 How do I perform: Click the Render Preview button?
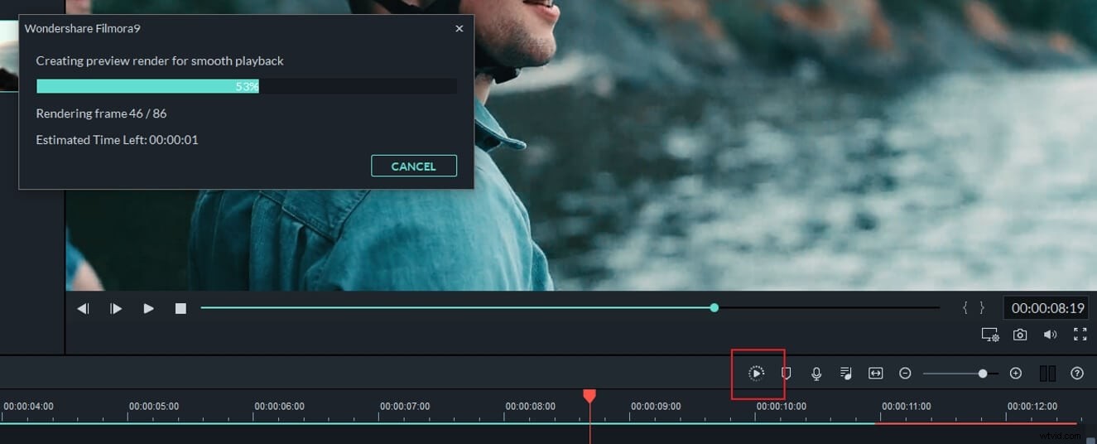(x=756, y=374)
